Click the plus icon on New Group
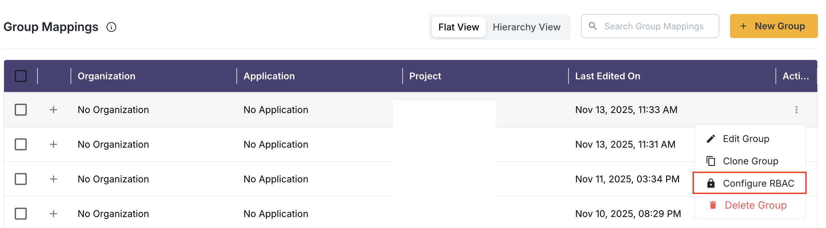This screenshot has width=826, height=228. (x=743, y=26)
